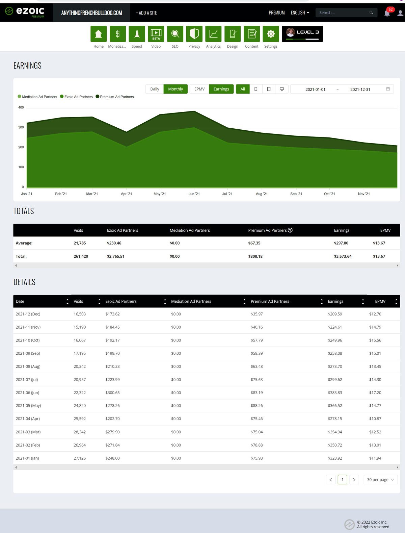Open the user account icon
This screenshot has height=533, width=405.
tap(400, 13)
